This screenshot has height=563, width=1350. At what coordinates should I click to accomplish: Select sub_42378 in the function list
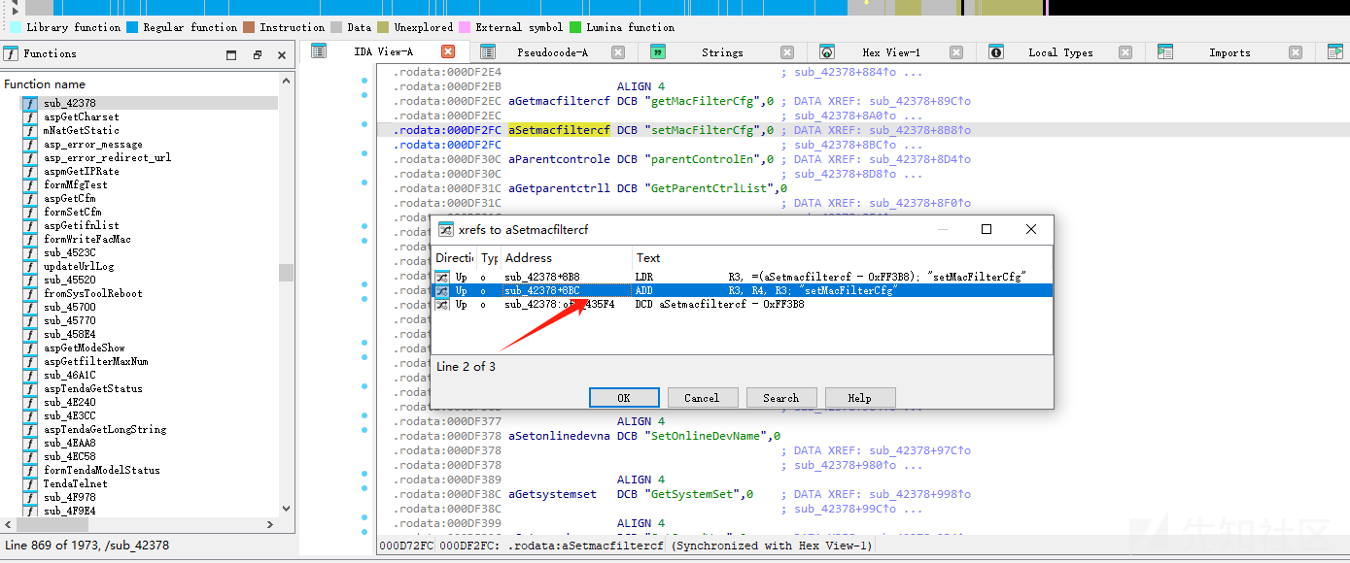point(70,103)
